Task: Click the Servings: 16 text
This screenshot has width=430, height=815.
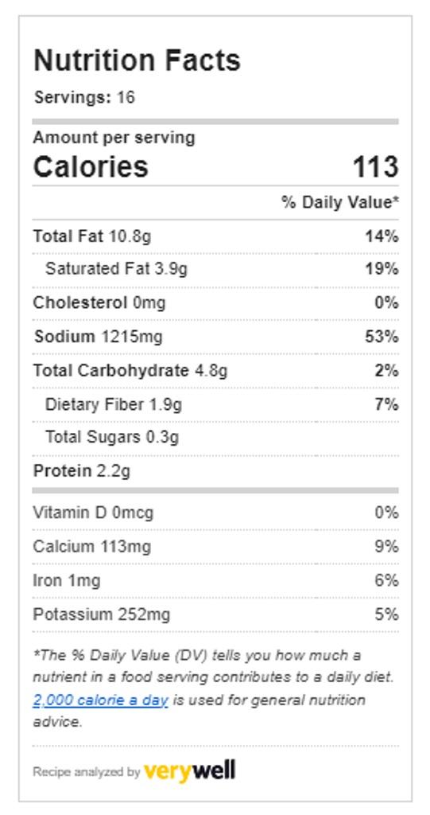Action: click(85, 97)
